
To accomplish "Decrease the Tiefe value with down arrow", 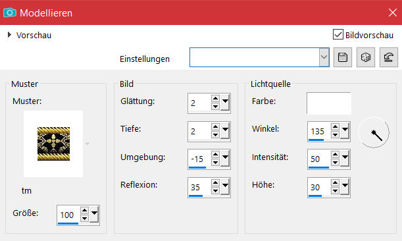I will point(215,135).
